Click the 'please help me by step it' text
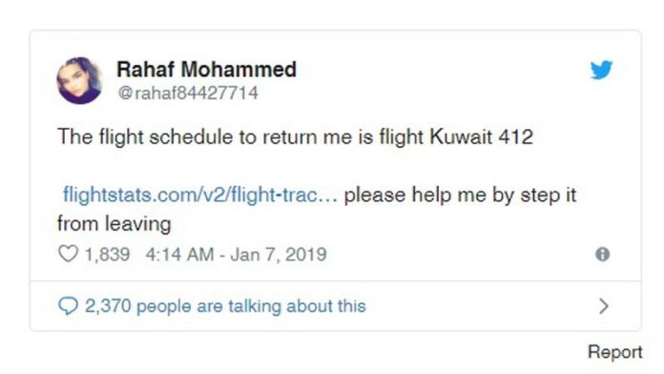 click(460, 195)
